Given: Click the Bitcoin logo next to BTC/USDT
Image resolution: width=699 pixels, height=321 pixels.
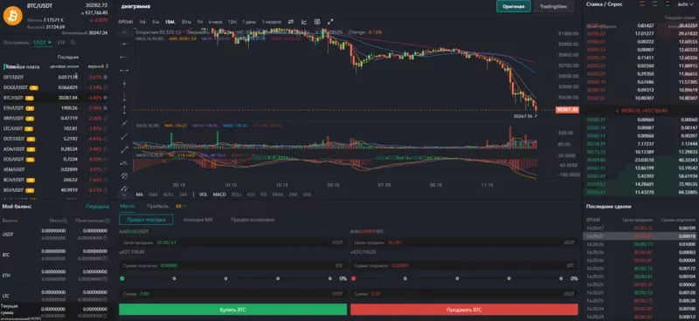Looking at the screenshot, I should click(12, 17).
